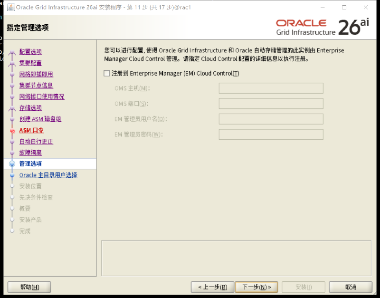
Task: Open the 配置选项 step link
Action: pos(30,52)
